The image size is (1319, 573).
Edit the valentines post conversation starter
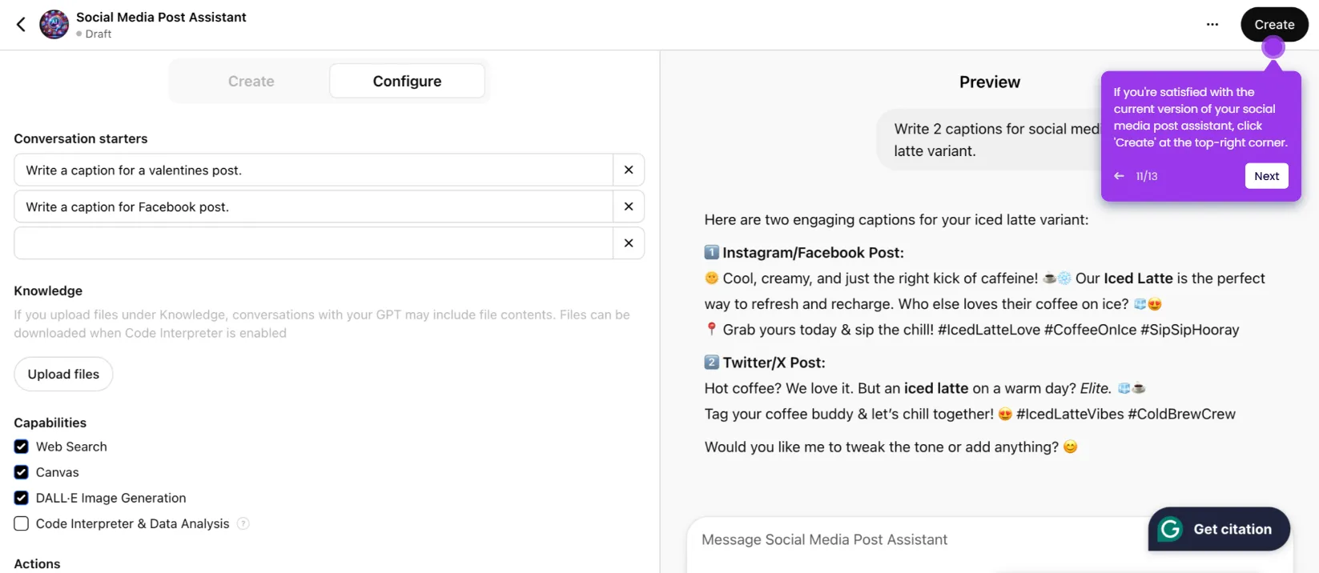pyautogui.click(x=313, y=170)
